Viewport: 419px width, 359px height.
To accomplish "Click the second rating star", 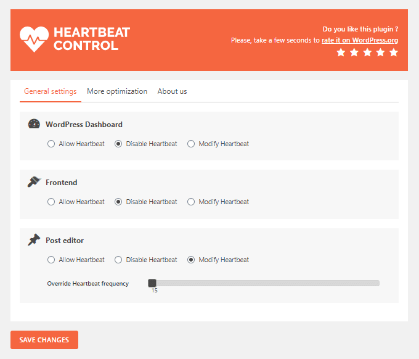I will pos(354,52).
